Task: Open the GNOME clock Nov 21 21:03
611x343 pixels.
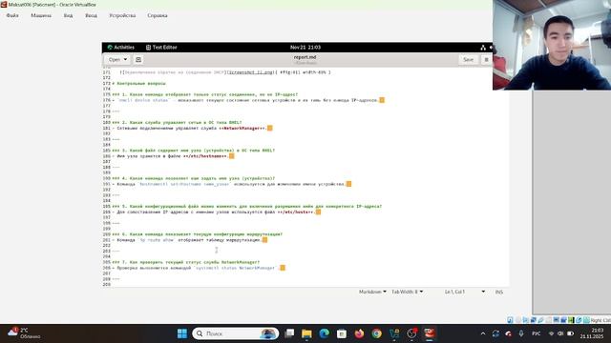Action: [305, 48]
